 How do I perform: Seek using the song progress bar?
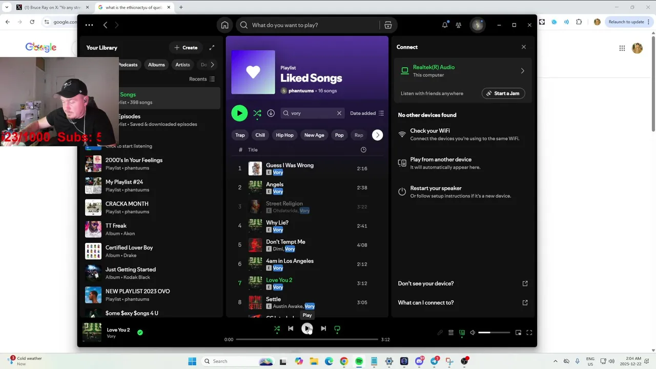click(x=307, y=339)
